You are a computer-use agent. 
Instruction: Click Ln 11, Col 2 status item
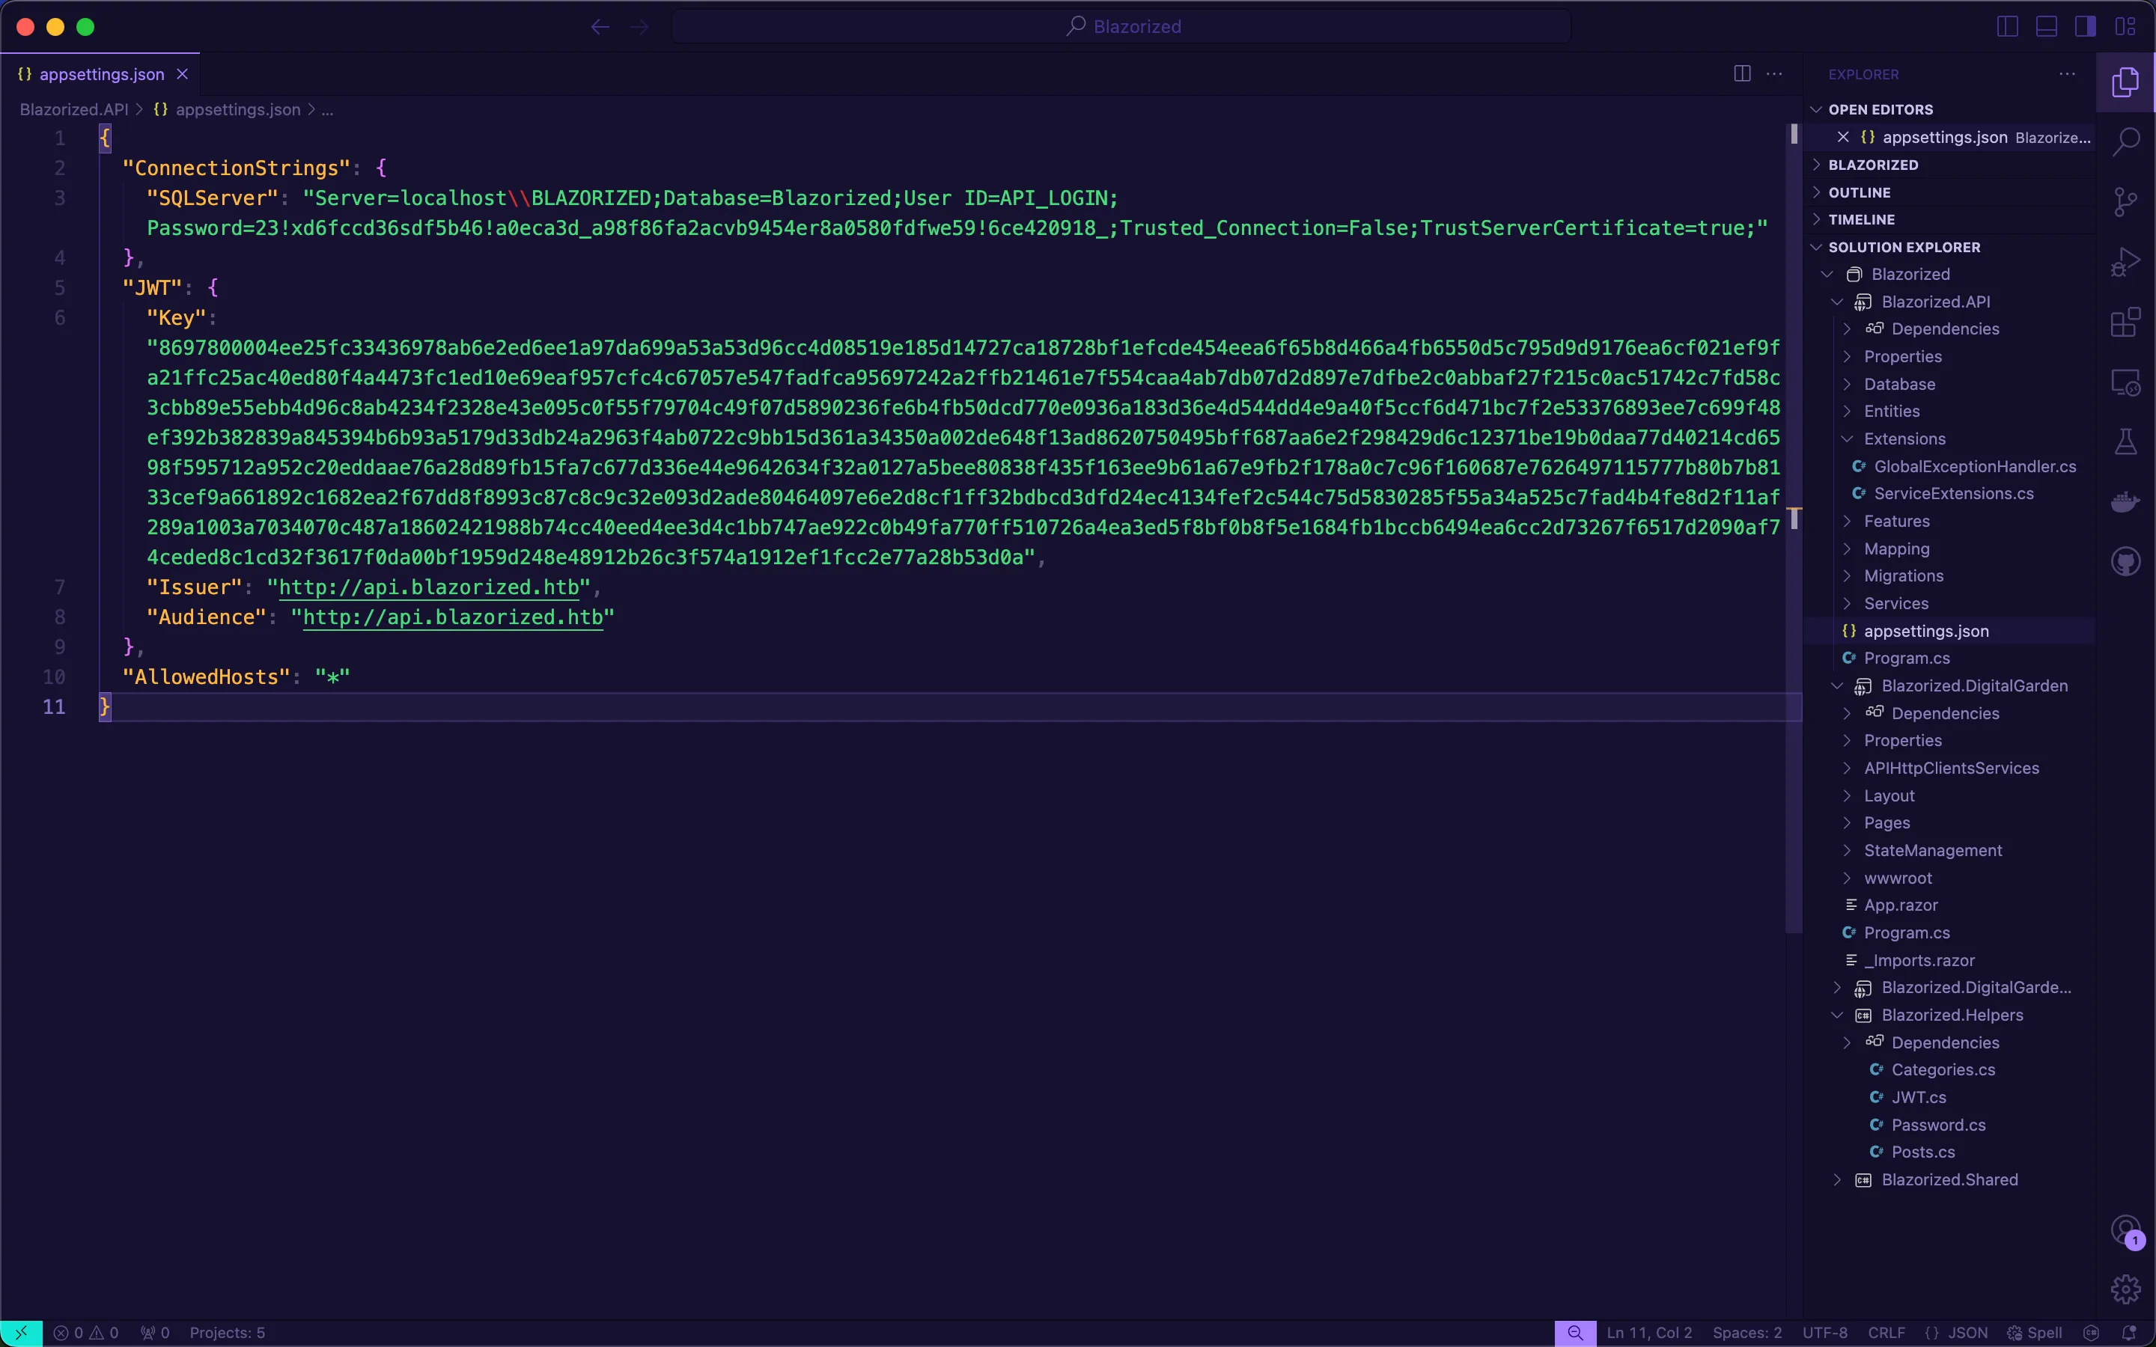point(1649,1333)
